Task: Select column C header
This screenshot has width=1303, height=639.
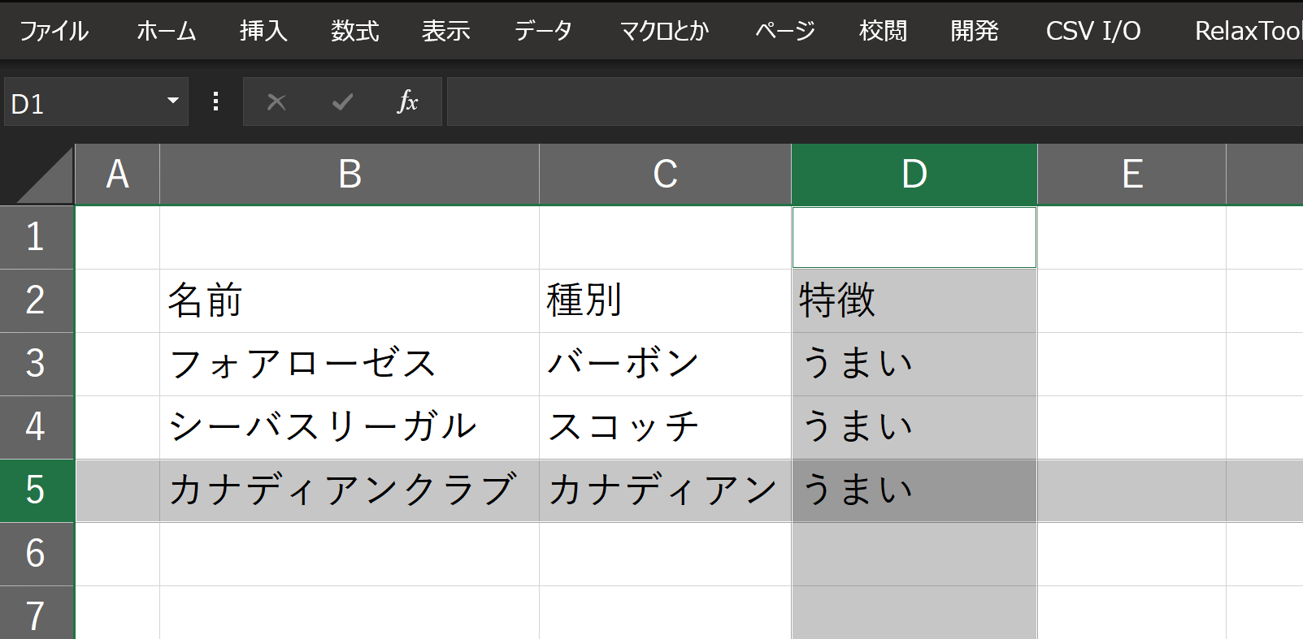Action: [x=665, y=174]
